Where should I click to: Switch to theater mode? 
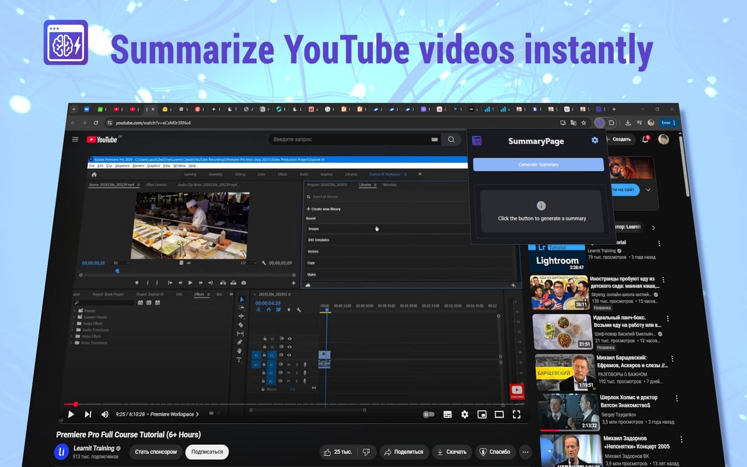click(x=499, y=414)
